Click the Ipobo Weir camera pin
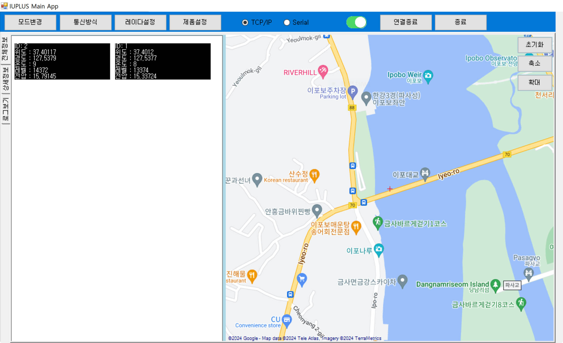Screen dimensions: 563x343 point(428,76)
